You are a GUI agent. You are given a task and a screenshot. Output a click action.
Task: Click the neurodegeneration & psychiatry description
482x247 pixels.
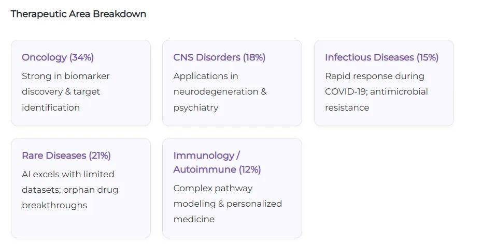tap(220, 92)
